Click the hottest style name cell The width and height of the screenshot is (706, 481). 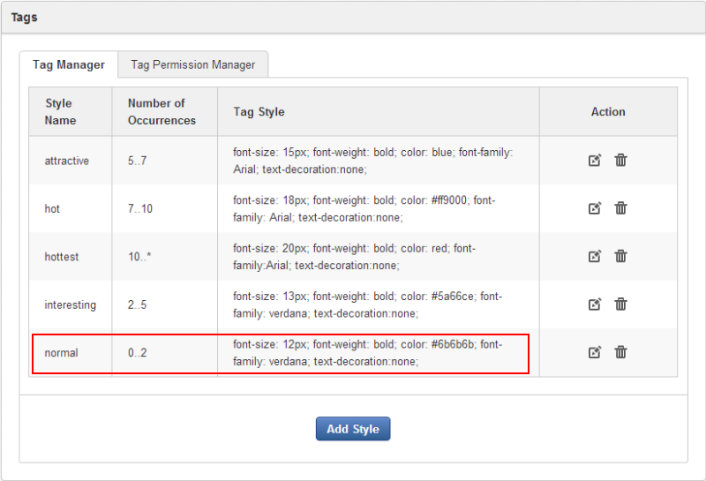pyautogui.click(x=62, y=257)
